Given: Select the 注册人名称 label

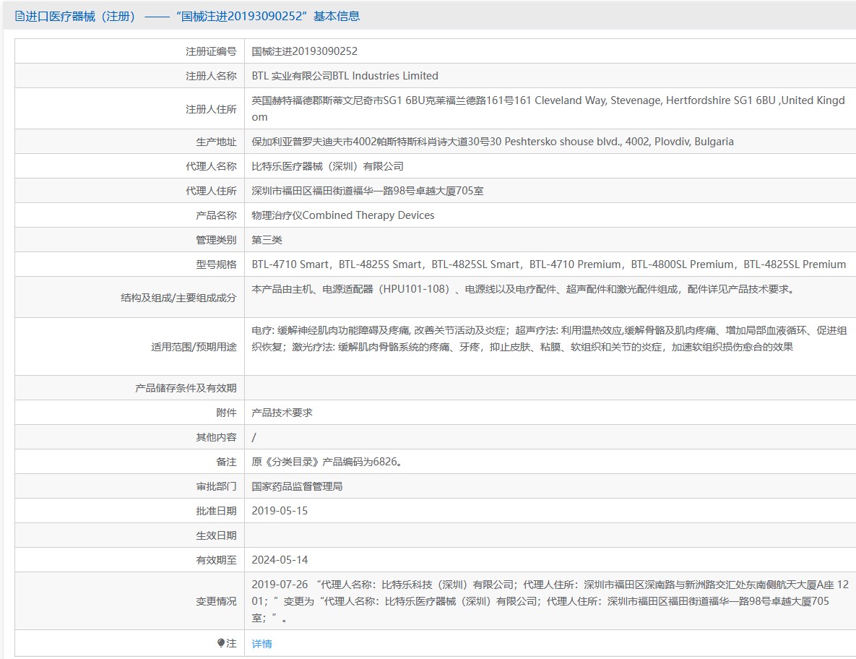Looking at the screenshot, I should click(211, 76).
